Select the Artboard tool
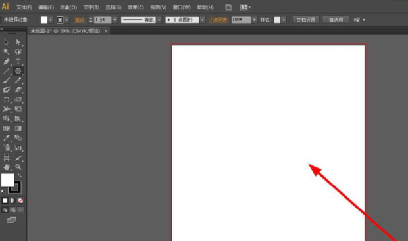Screen dimensions: 408x241 point(7,158)
